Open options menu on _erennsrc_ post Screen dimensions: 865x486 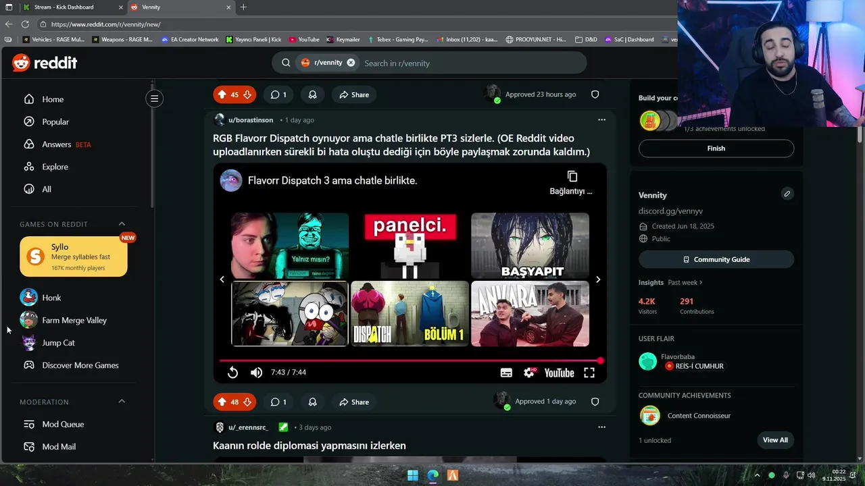coord(601,427)
